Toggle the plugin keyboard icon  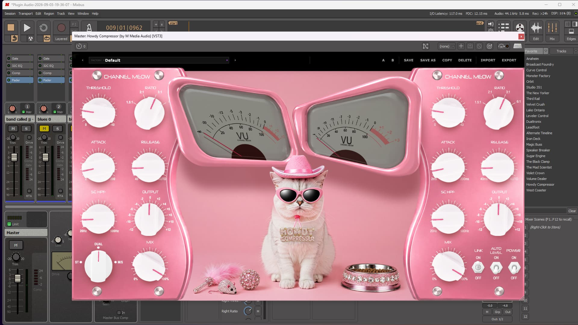517,46
